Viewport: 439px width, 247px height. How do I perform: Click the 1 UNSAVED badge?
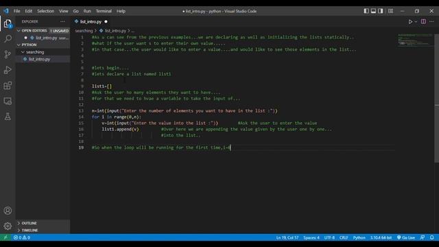[60, 30]
